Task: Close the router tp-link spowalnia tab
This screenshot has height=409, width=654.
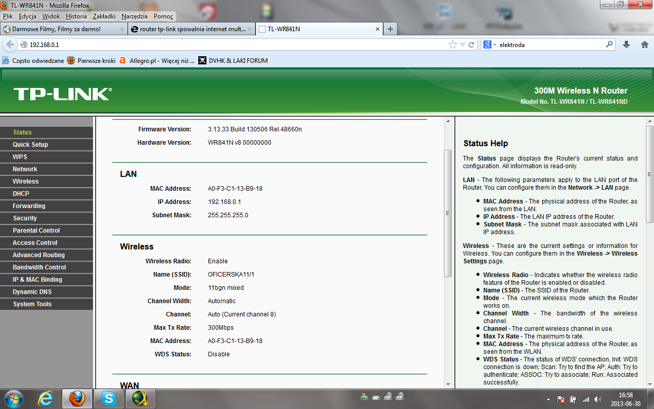Action: coord(250,29)
